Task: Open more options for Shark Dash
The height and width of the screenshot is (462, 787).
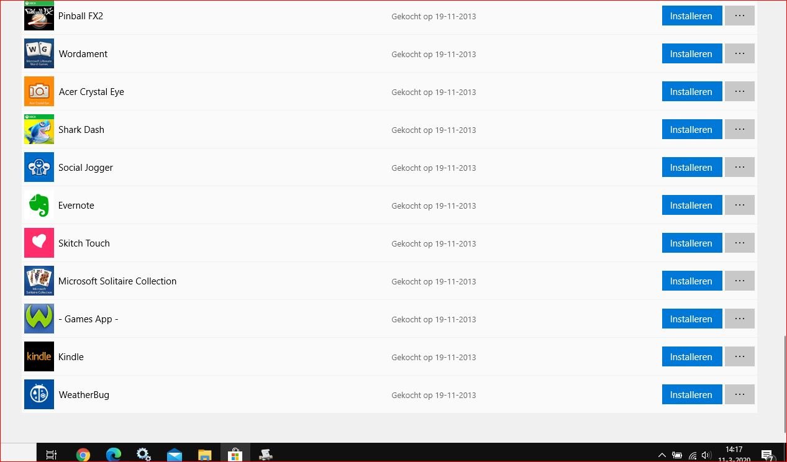Action: point(740,129)
